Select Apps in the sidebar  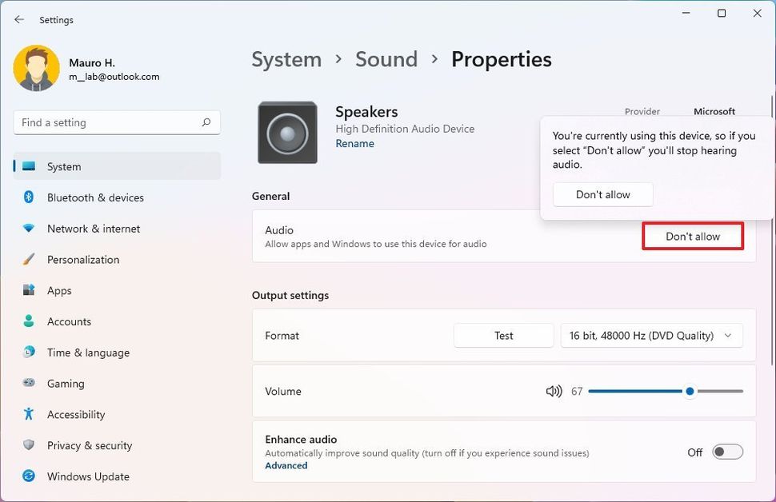pyautogui.click(x=59, y=290)
